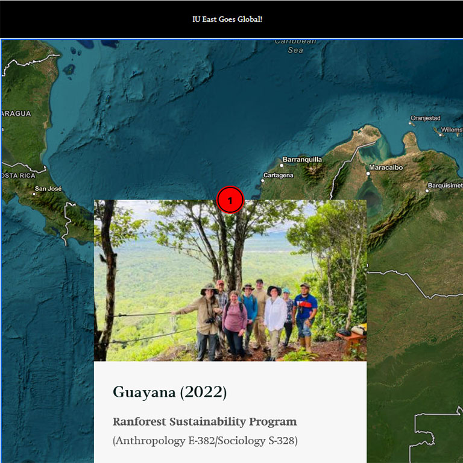Click the Costa Rica country label
Screen dimensions: 463x463
coord(18,175)
